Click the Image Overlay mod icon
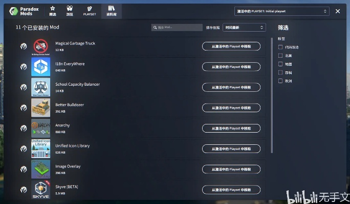 click(x=40, y=169)
